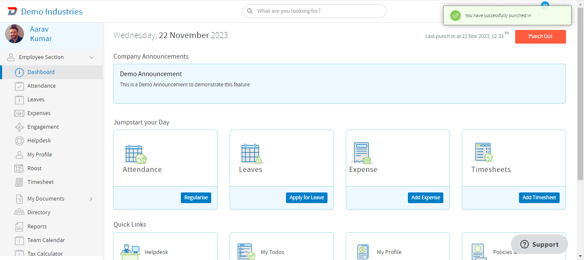Open the Engagement sidebar icon

pyautogui.click(x=19, y=127)
